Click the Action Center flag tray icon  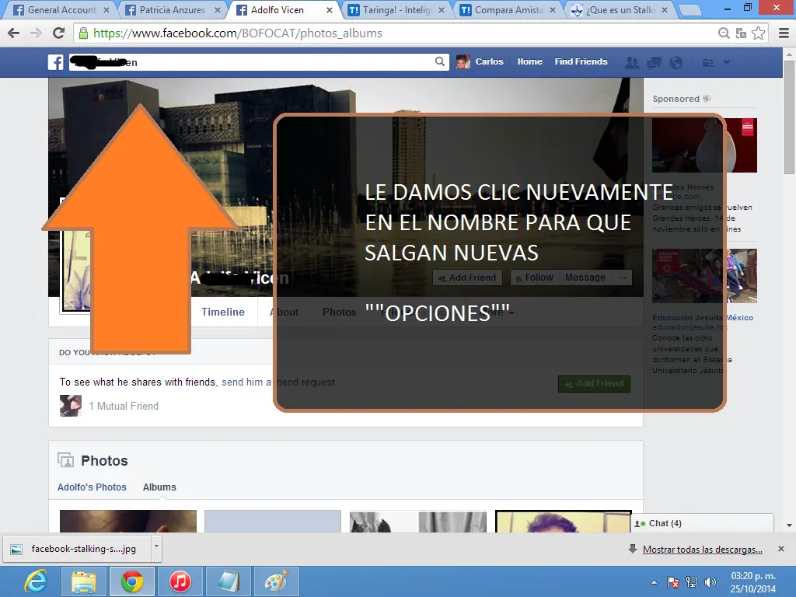coord(673,582)
